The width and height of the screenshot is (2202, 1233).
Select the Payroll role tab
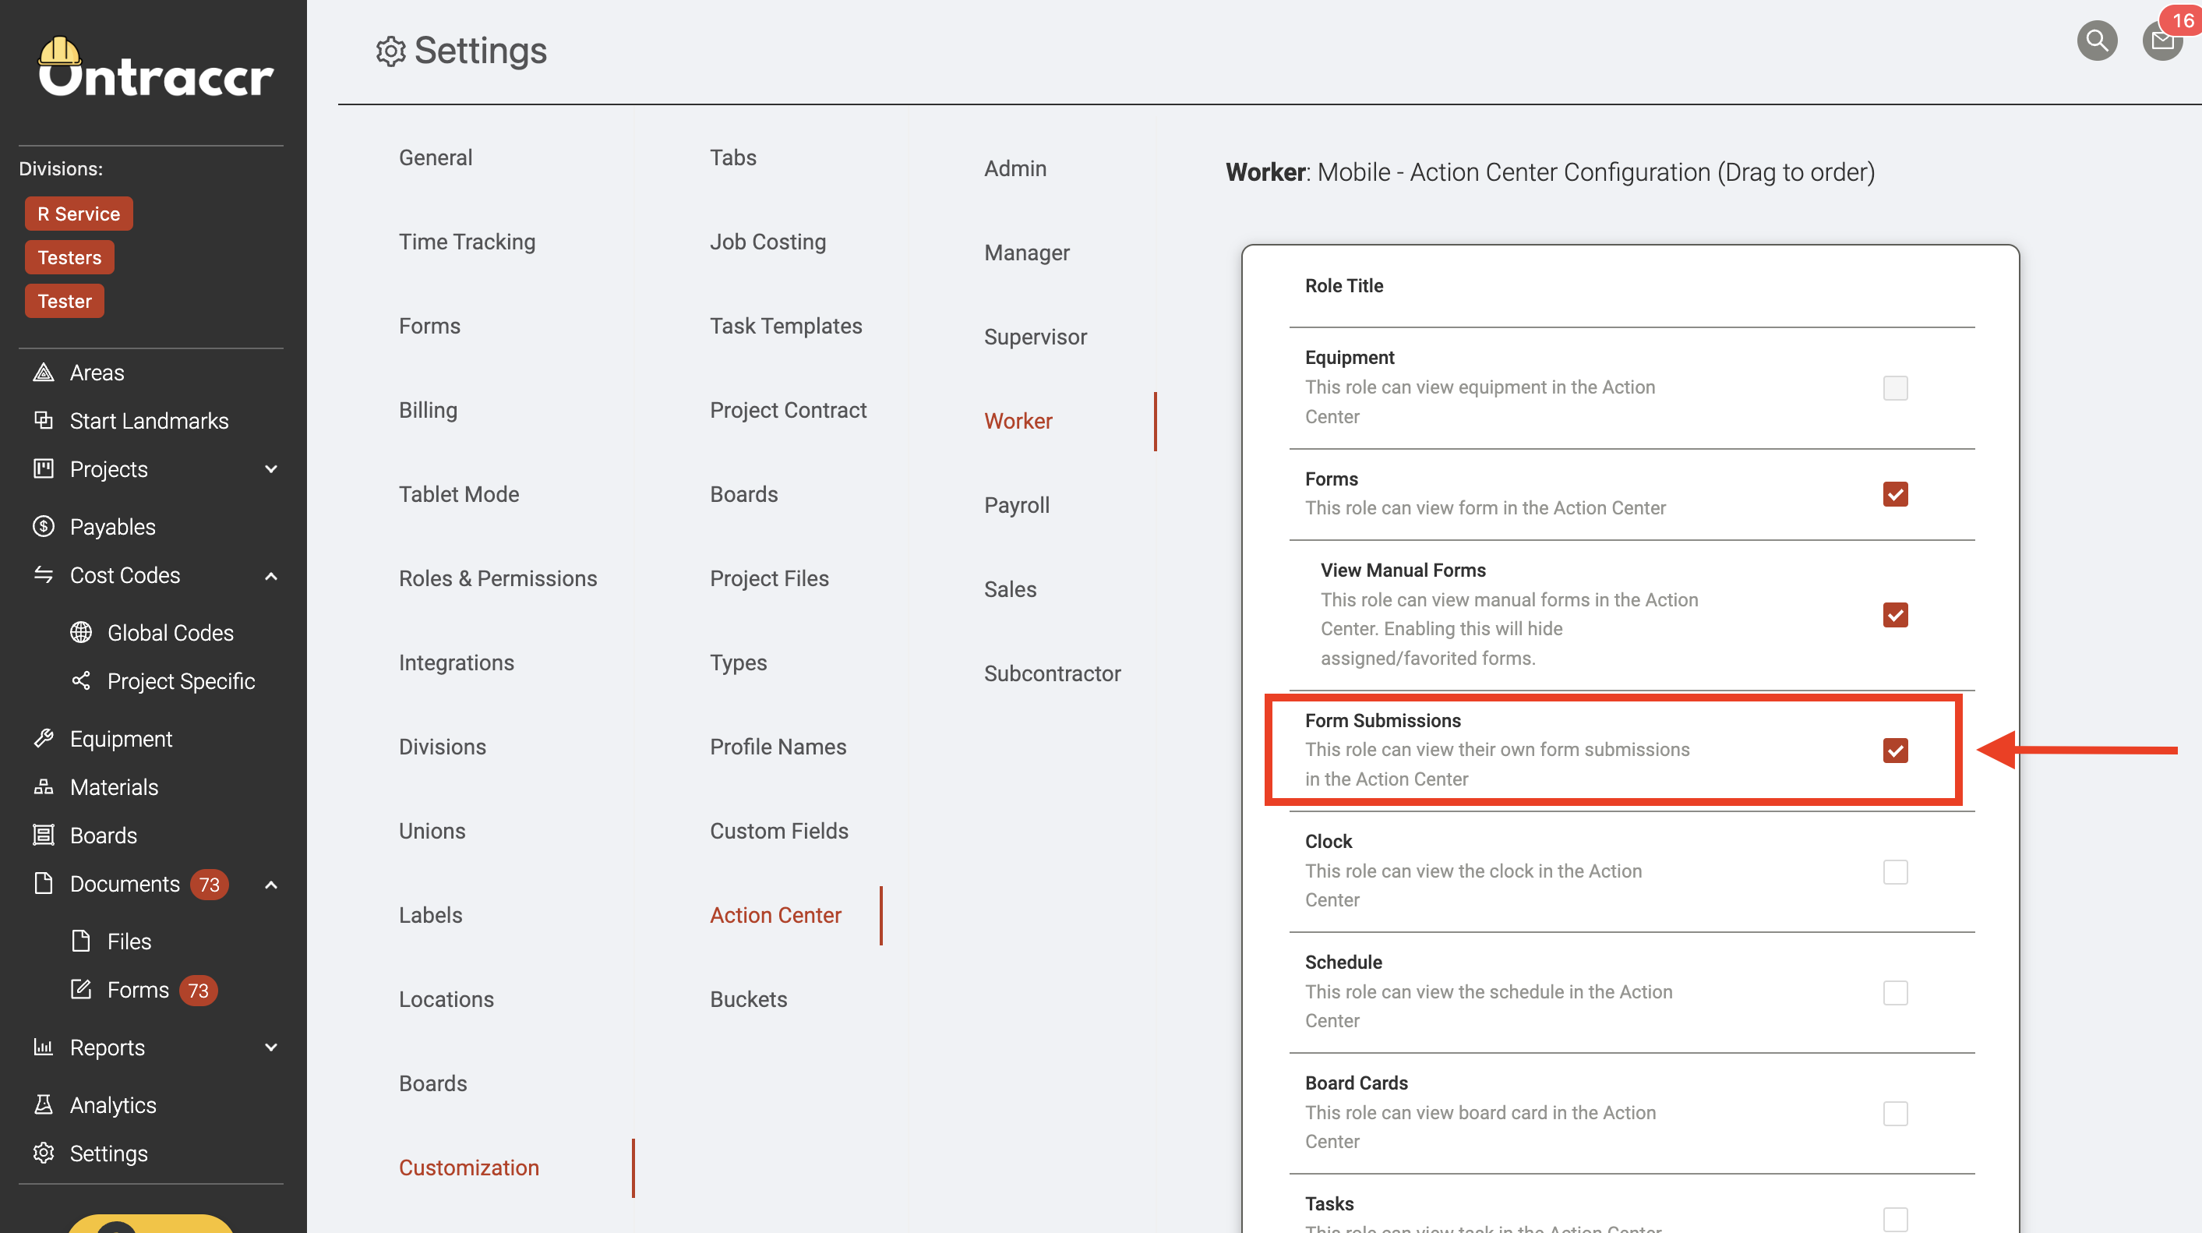click(x=1016, y=505)
